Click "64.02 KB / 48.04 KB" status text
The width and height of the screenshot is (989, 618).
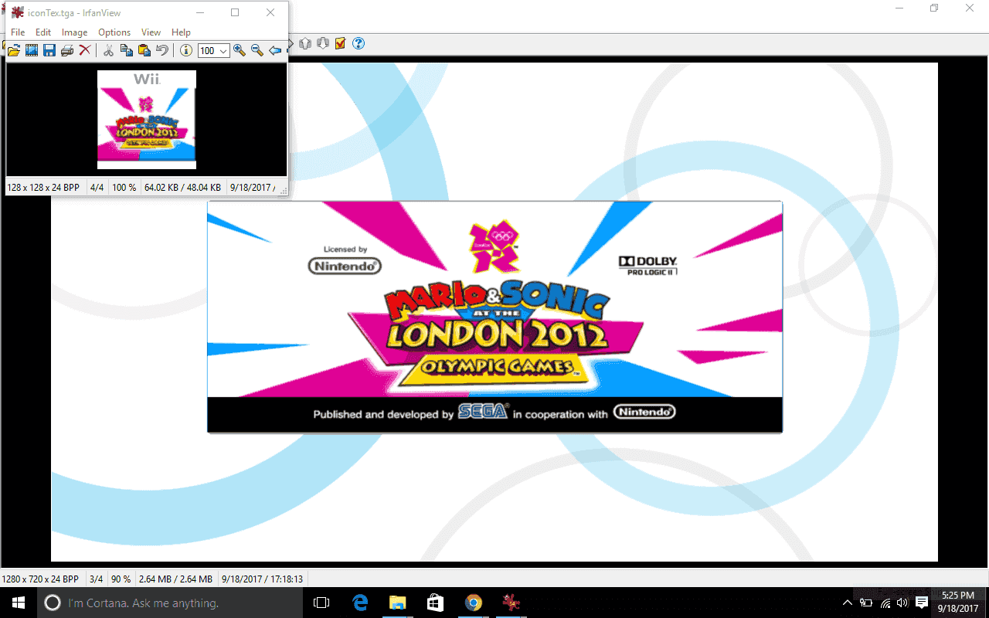(182, 188)
